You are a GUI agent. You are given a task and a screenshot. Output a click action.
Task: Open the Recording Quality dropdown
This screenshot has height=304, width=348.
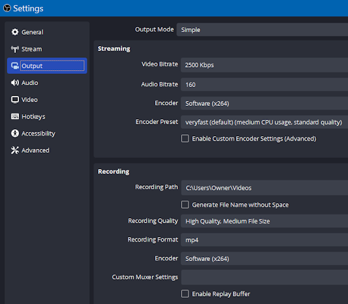tap(264, 221)
